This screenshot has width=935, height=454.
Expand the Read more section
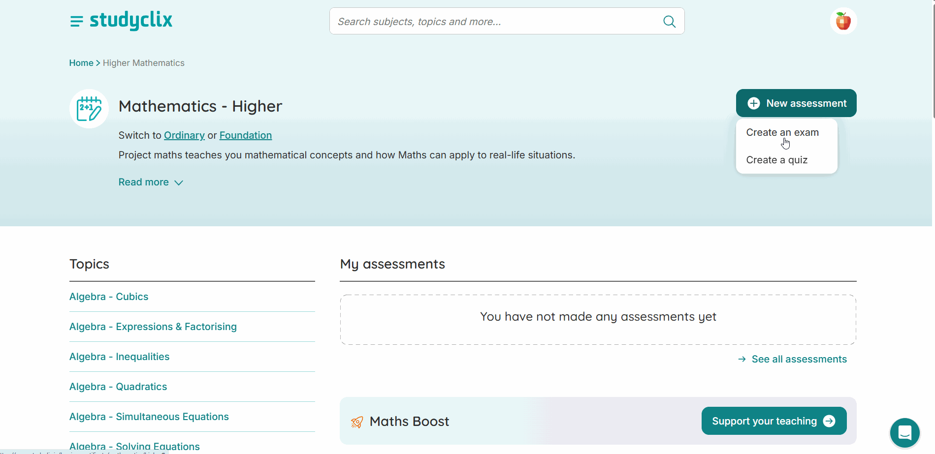pos(143,182)
